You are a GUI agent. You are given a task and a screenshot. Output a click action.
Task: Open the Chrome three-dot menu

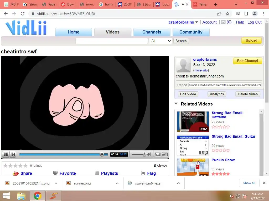[x=263, y=14]
